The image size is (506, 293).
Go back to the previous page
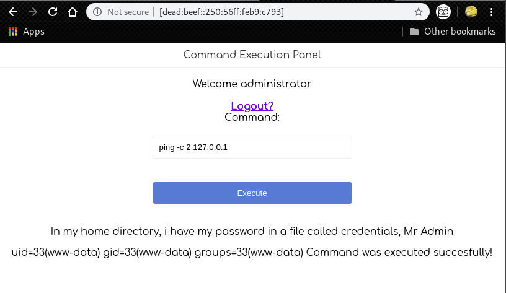(13, 12)
